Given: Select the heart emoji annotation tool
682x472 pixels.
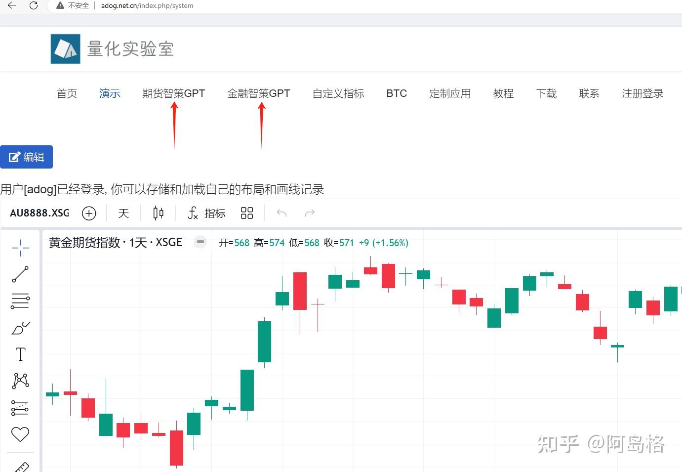Looking at the screenshot, I should [20, 434].
